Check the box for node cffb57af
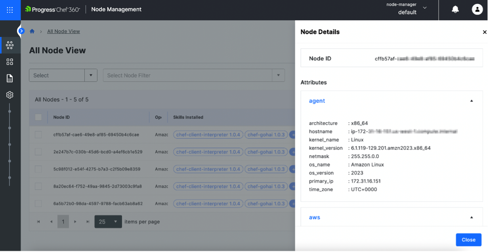This screenshot has width=489, height=252. pyautogui.click(x=38, y=135)
